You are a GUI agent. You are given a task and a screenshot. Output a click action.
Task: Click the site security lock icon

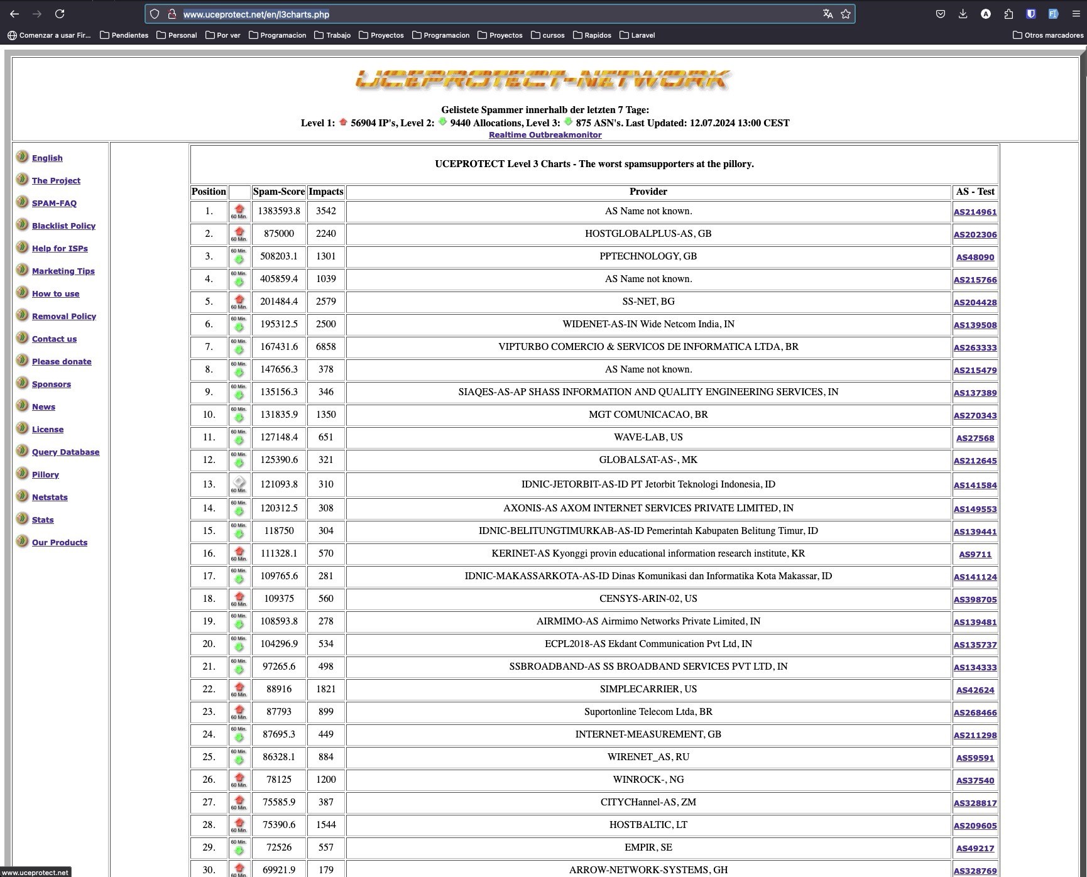(172, 14)
